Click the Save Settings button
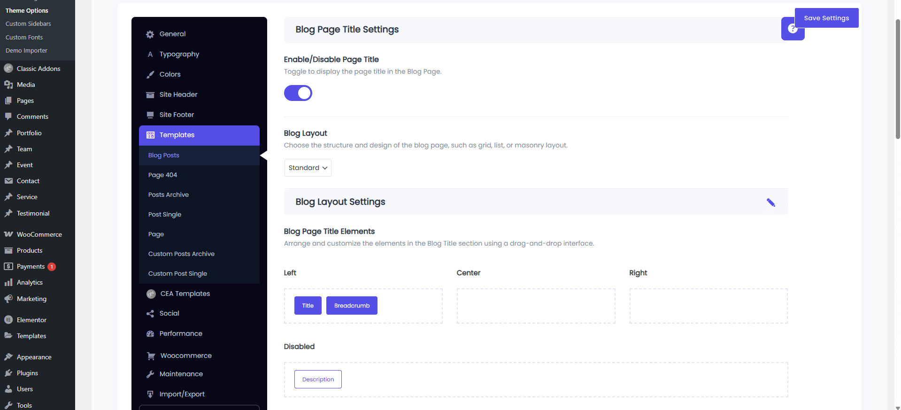 click(826, 18)
